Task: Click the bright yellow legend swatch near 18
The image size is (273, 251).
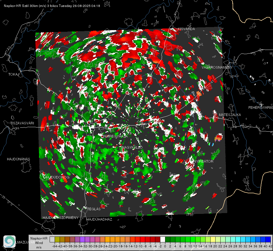Action: coord(213,239)
